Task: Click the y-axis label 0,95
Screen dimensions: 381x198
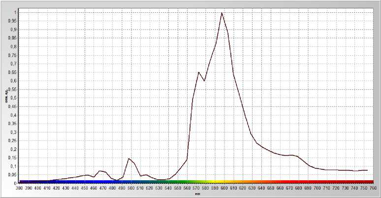Action: click(x=13, y=21)
